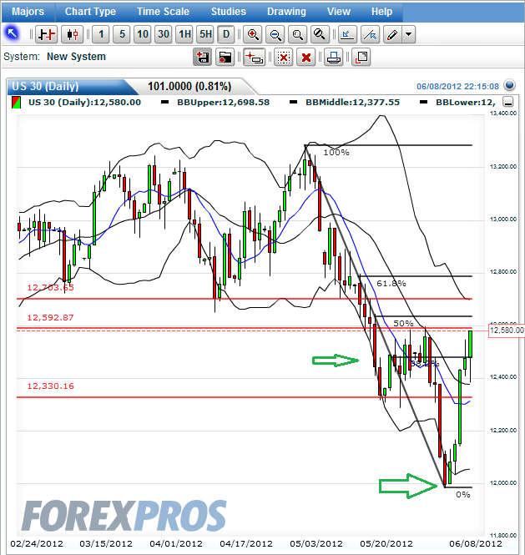Viewport: 525px width, 555px height.
Task: Set time scale to 1H
Action: [184, 34]
